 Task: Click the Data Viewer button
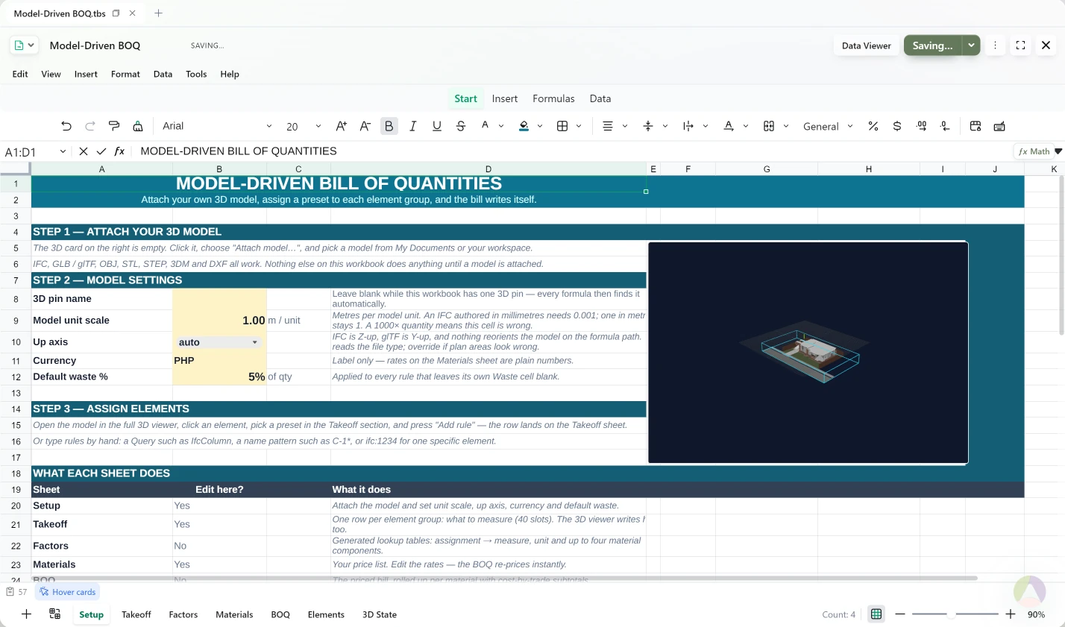866,45
